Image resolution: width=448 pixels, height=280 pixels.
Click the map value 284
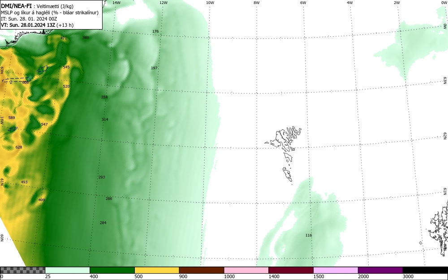pos(103,223)
